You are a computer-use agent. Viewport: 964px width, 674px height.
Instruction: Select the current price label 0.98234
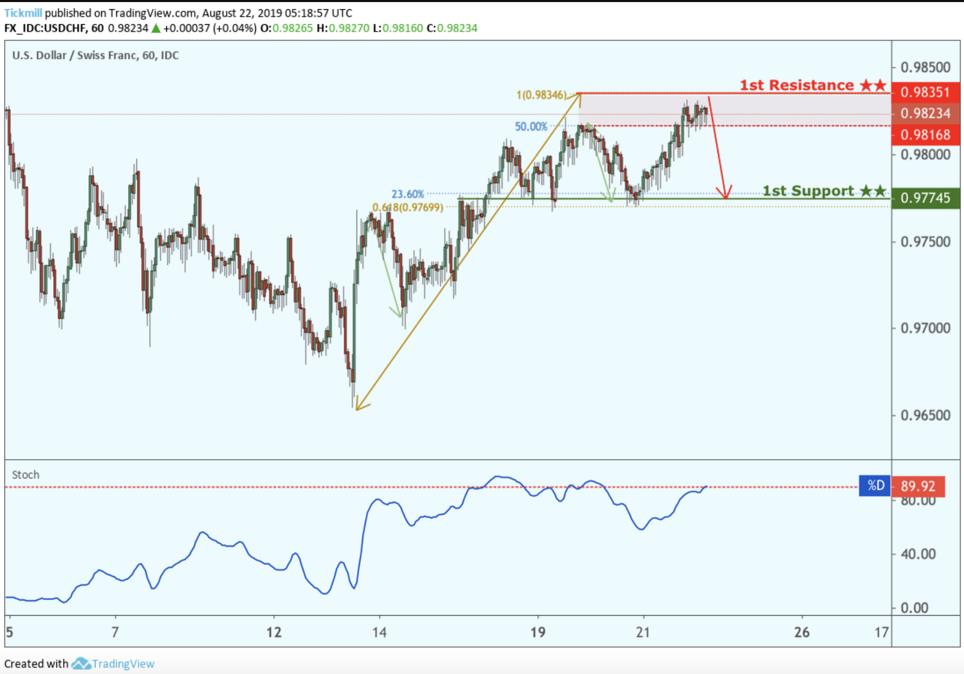(x=925, y=114)
